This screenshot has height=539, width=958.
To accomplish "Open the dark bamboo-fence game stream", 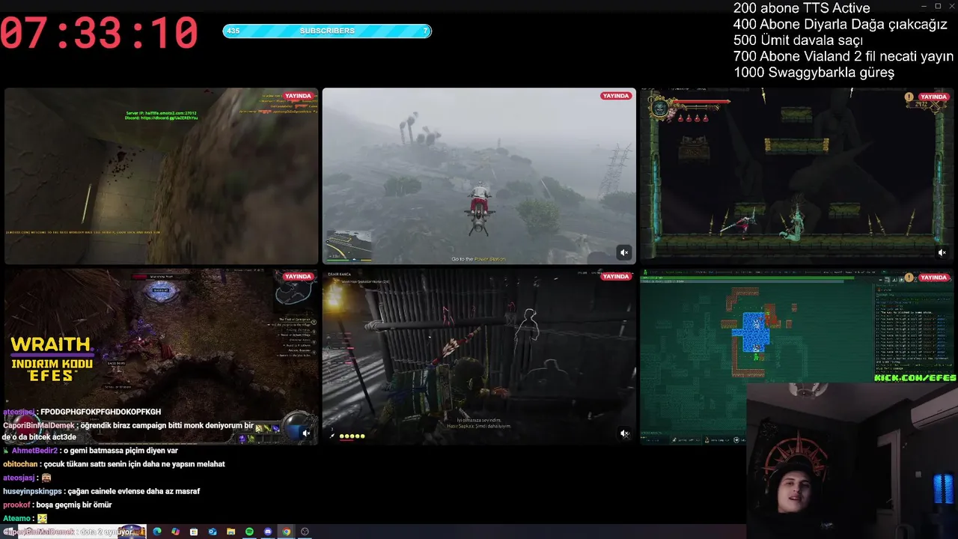I will coord(479,357).
